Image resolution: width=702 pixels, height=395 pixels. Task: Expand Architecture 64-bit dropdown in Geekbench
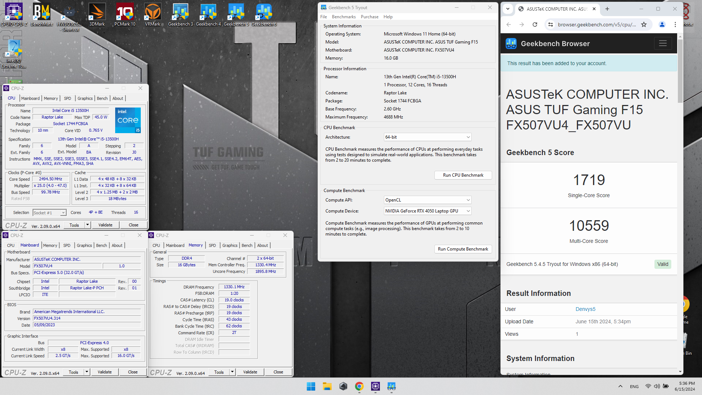coord(427,137)
